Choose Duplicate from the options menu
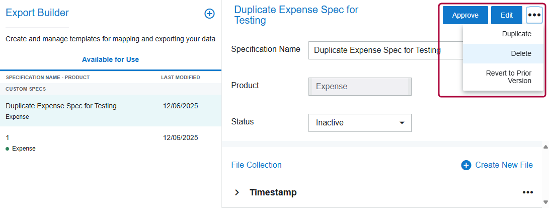Screen dimensions: 549x208 (x=516, y=34)
